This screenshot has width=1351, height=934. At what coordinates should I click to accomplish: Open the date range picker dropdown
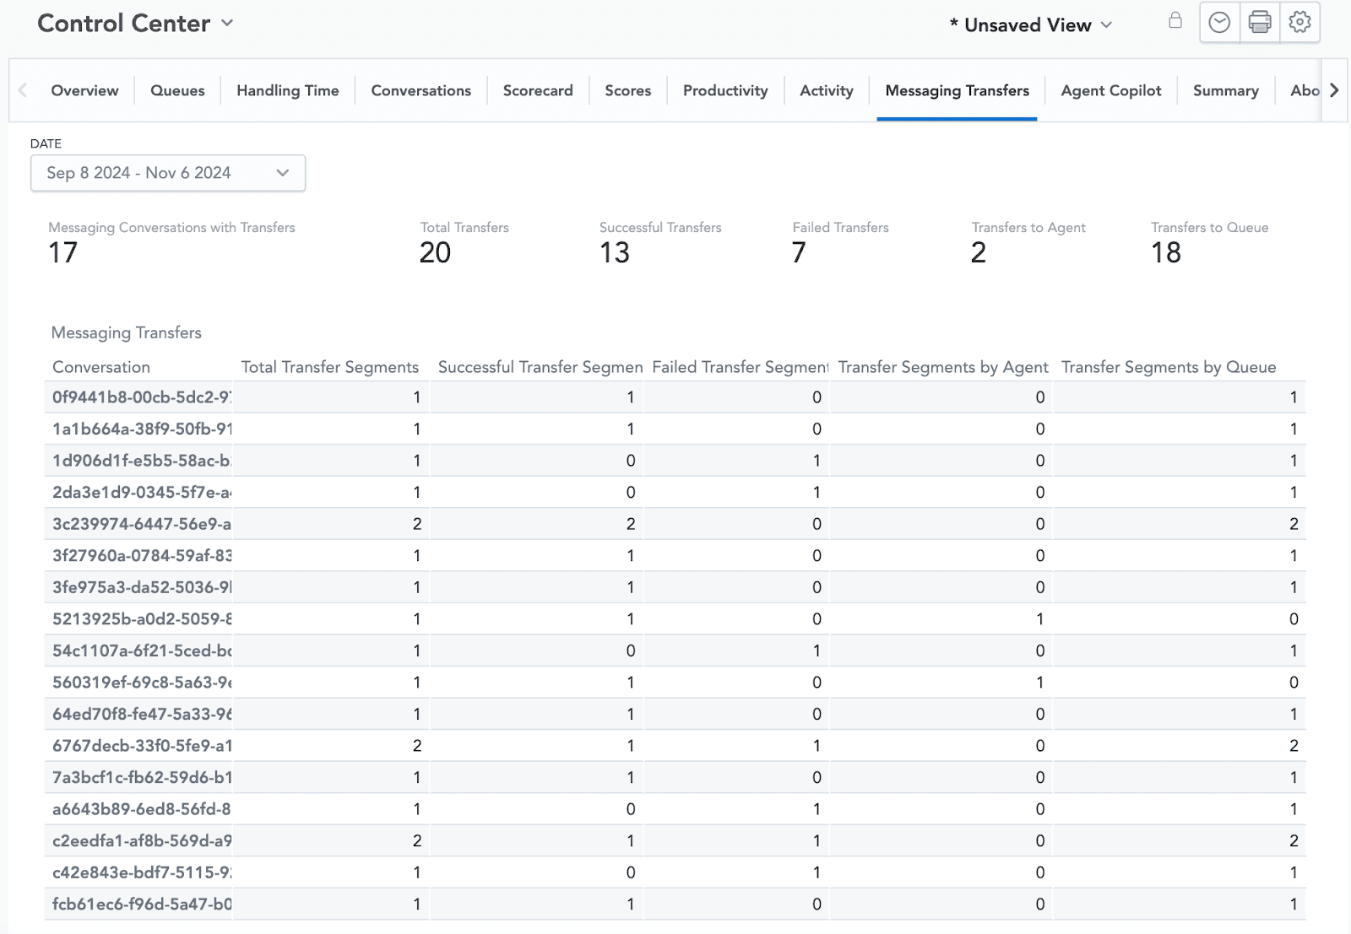tap(283, 173)
